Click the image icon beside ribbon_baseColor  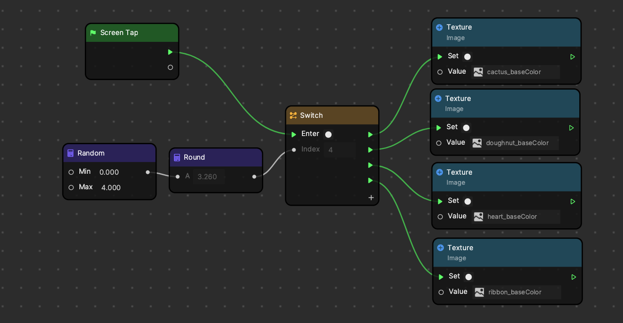479,292
